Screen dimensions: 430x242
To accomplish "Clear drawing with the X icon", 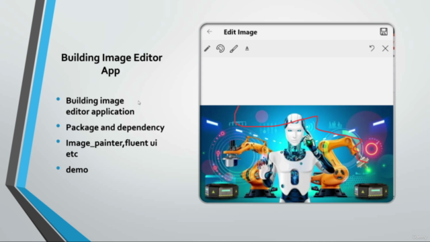I will point(385,48).
